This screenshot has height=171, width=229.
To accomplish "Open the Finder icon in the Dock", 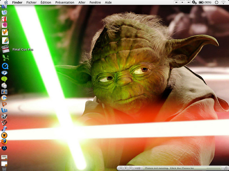I will 4,6.
